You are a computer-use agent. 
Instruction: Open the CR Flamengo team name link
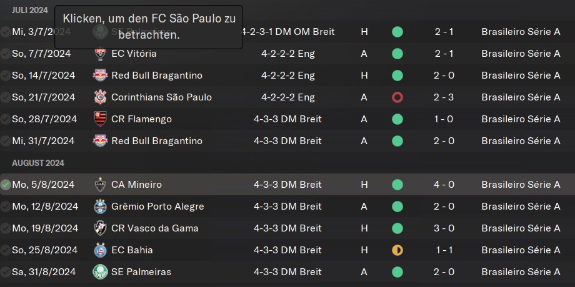141,119
